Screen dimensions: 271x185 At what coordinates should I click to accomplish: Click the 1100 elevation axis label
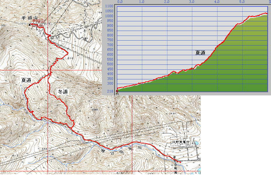coord(109,6)
